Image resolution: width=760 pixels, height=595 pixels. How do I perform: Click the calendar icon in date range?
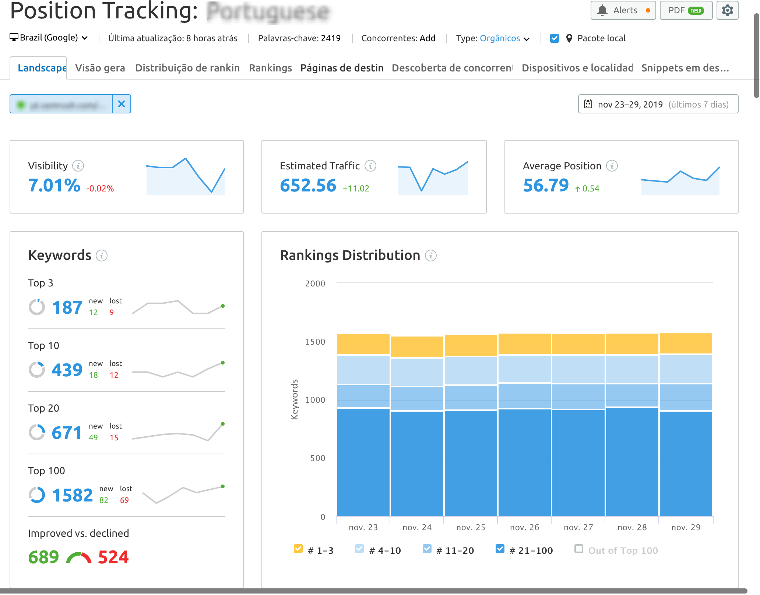[588, 104]
